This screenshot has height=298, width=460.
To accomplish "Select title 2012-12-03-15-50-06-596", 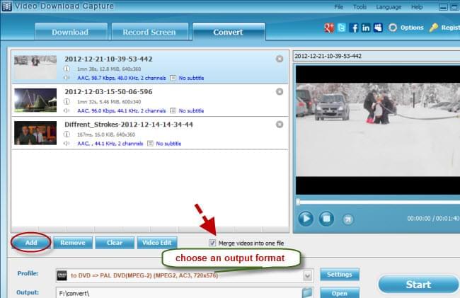I will [108, 91].
